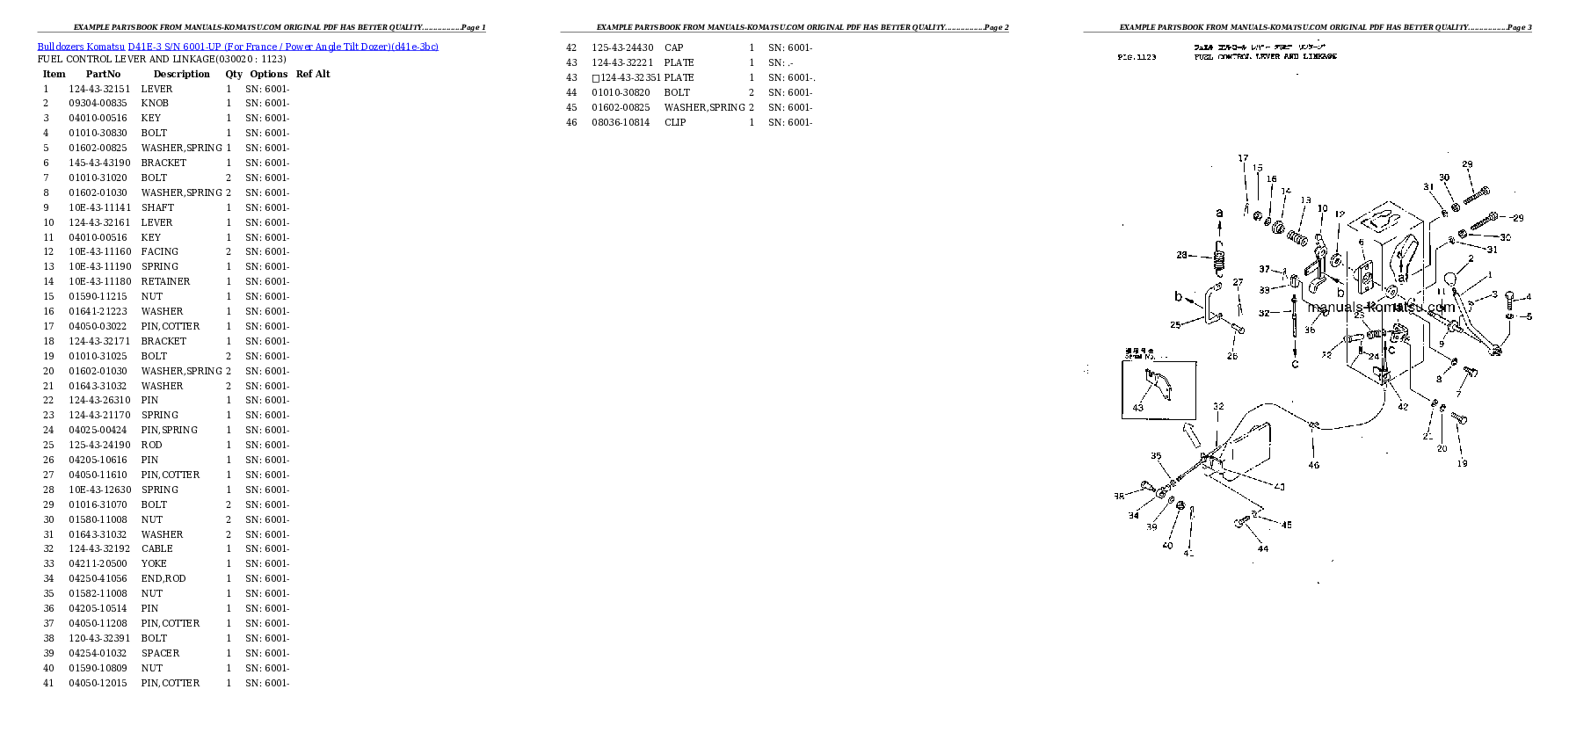Select the CABLE row part 124-43-32192
The image size is (1569, 740).
[99, 548]
